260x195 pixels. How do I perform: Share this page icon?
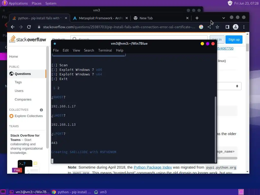209,27
